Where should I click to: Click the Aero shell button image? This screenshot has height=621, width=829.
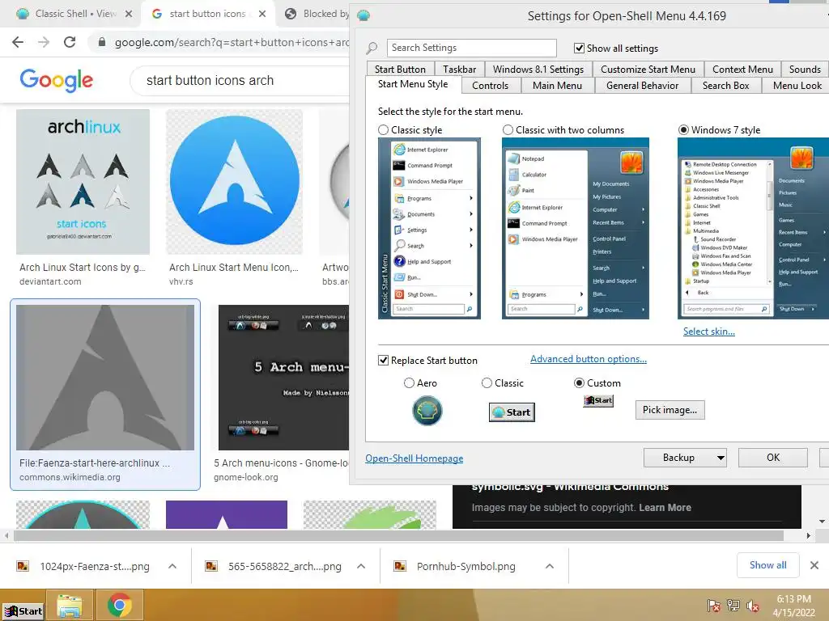click(x=427, y=411)
